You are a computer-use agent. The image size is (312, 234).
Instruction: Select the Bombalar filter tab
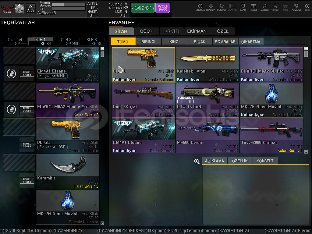225,41
